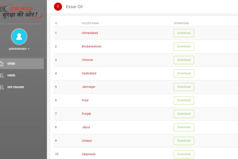Click the red Essar Oil menu icon
This screenshot has width=238, height=159.
(x=58, y=7)
